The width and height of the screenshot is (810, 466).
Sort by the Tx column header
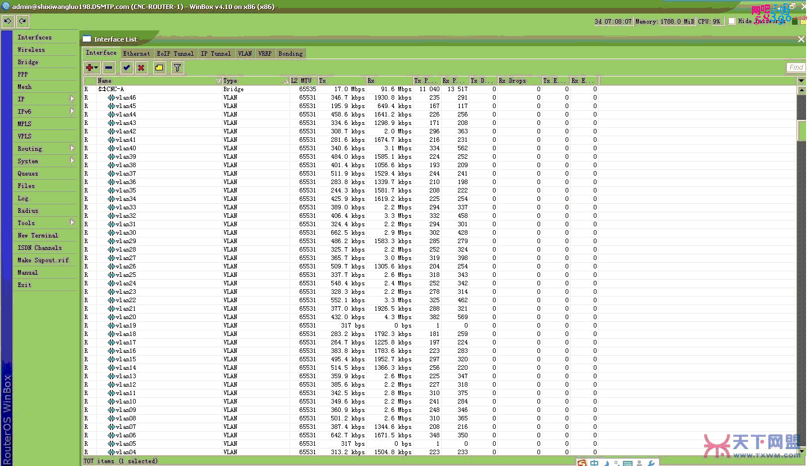pos(342,80)
